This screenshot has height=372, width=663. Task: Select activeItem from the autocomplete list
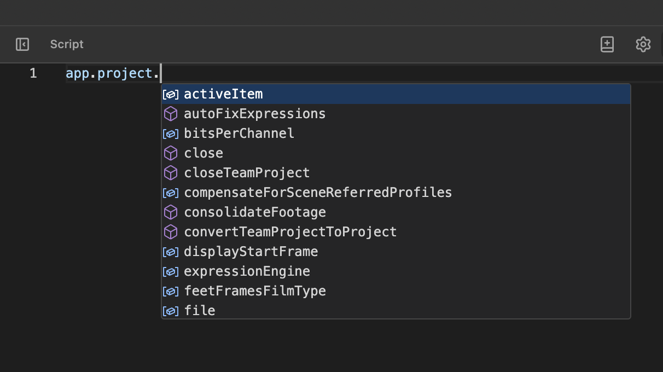223,94
